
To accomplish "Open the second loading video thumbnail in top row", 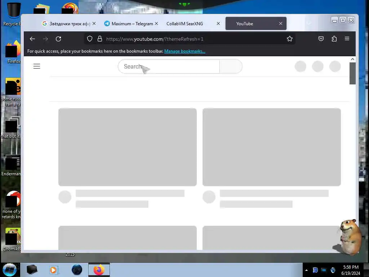I will point(272,147).
